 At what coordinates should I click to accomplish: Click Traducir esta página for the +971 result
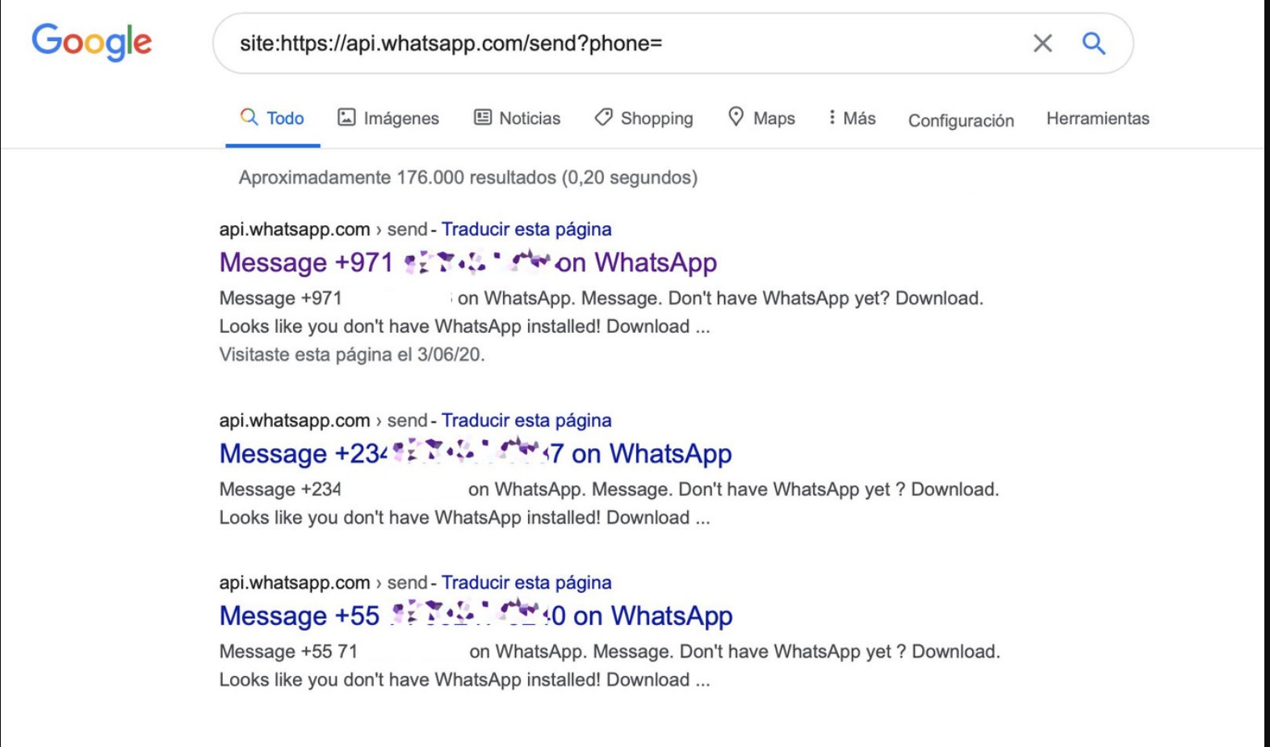pyautogui.click(x=526, y=229)
